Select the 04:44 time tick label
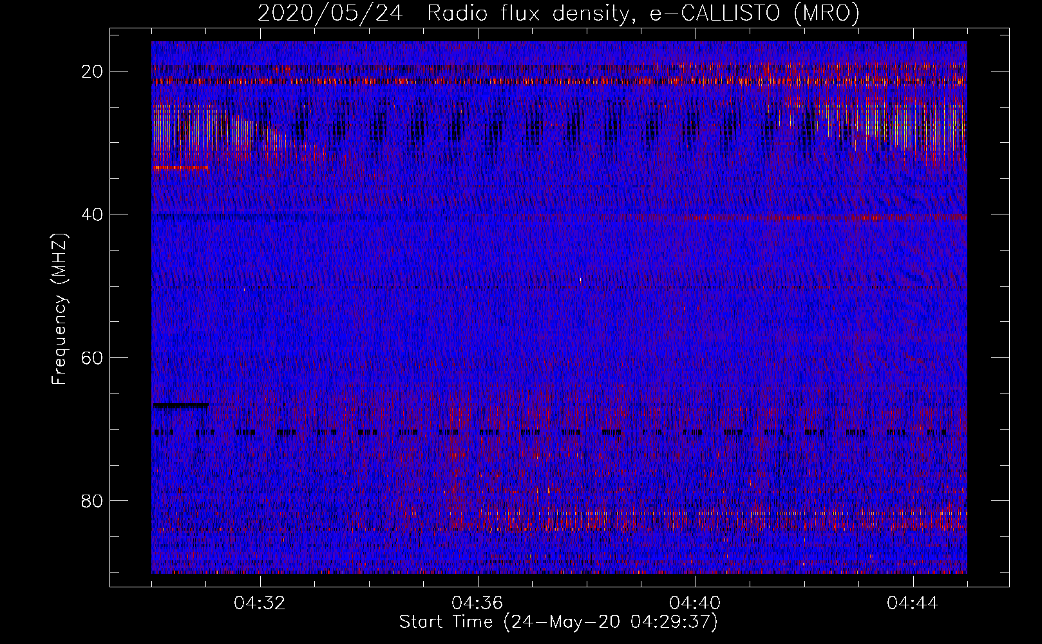Image resolution: width=1042 pixels, height=644 pixels. click(x=913, y=603)
